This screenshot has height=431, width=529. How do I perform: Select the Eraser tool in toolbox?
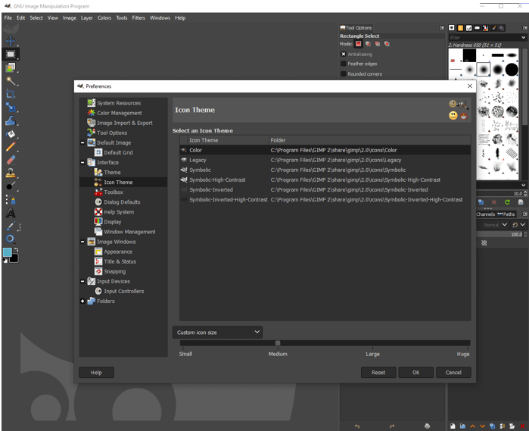click(11, 160)
